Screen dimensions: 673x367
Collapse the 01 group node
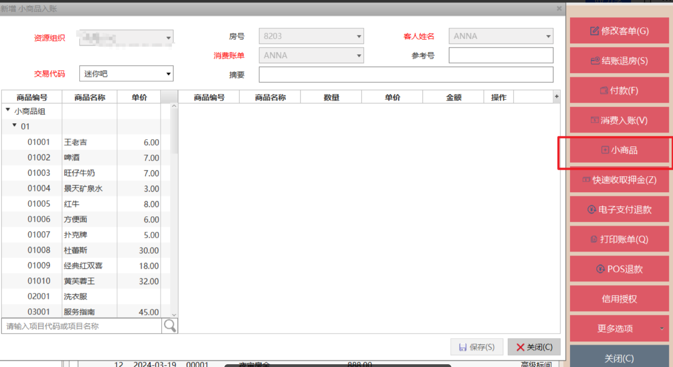(15, 126)
